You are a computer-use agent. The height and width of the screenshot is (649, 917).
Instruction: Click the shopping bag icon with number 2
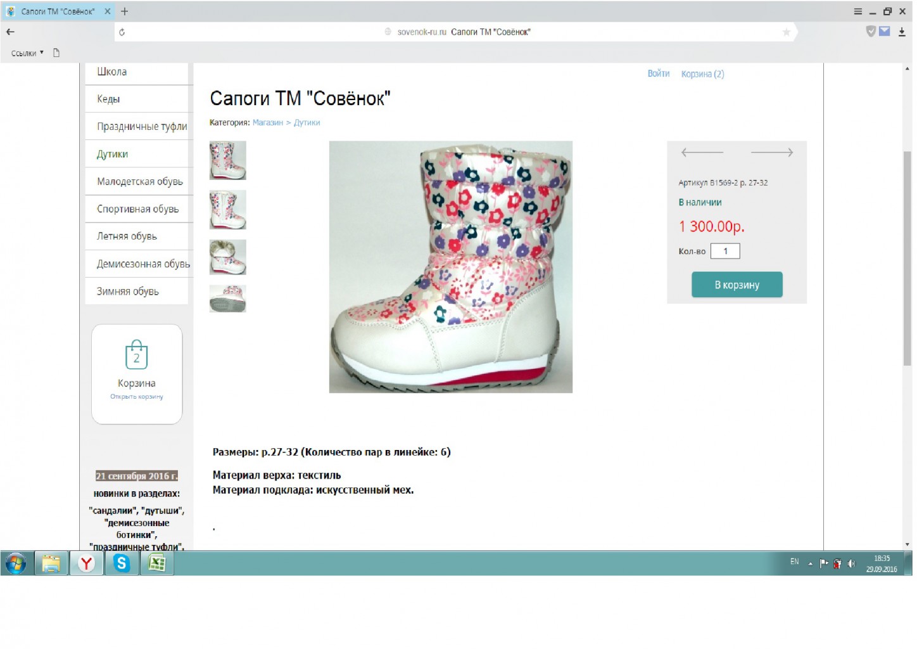[x=136, y=354]
